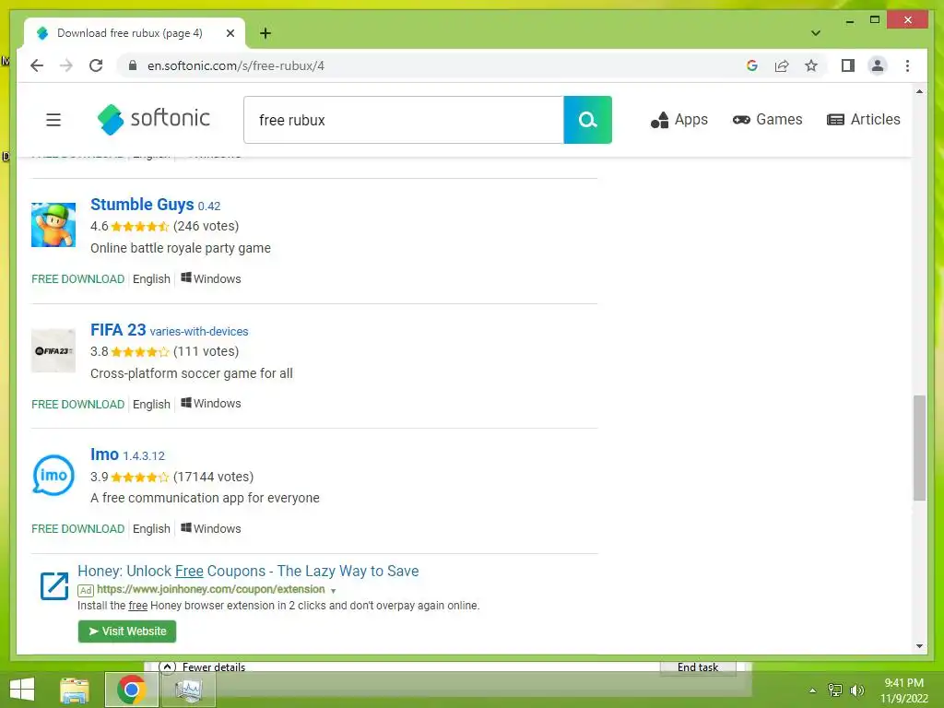Image resolution: width=944 pixels, height=708 pixels.
Task: Open the Articles section
Action: [x=863, y=120]
